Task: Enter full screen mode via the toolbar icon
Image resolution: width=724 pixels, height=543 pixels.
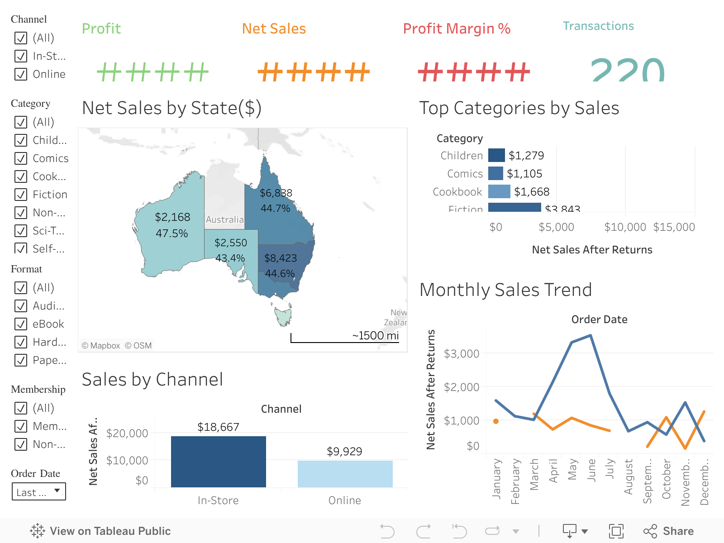Action: pos(616,531)
